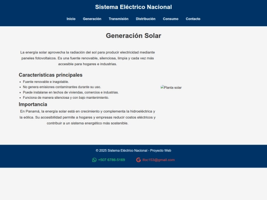Click the ifoc153@gmail.com email link
267x200 pixels.
[x=159, y=160]
